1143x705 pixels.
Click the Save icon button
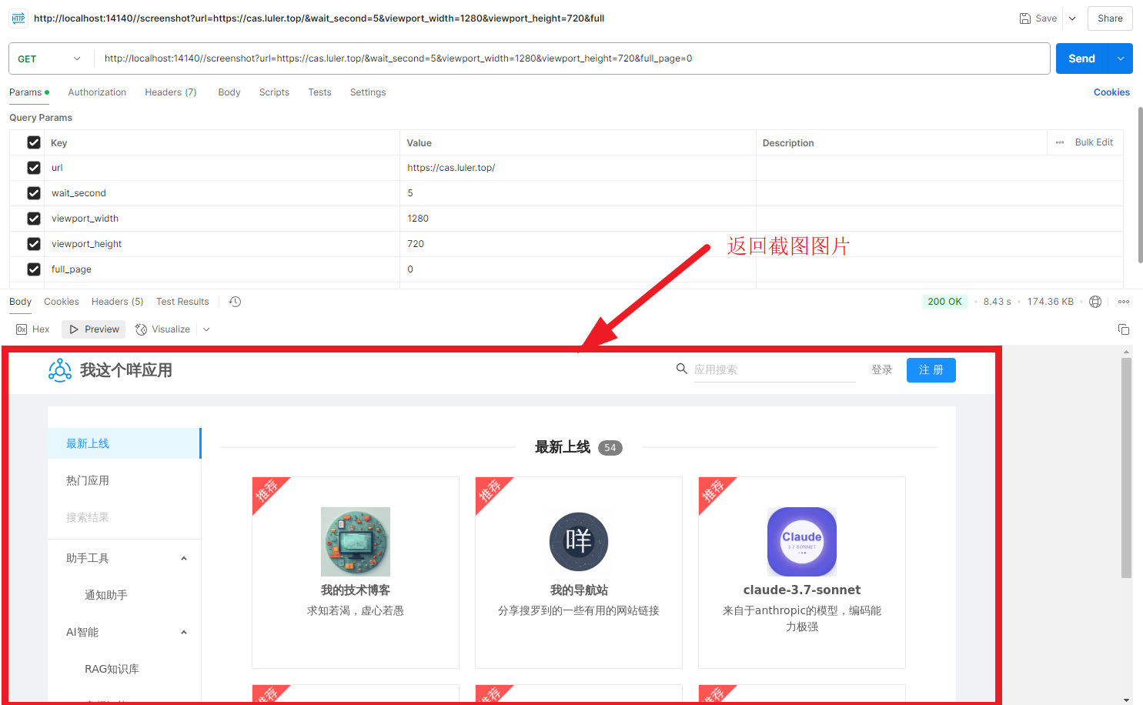[x=1038, y=18]
